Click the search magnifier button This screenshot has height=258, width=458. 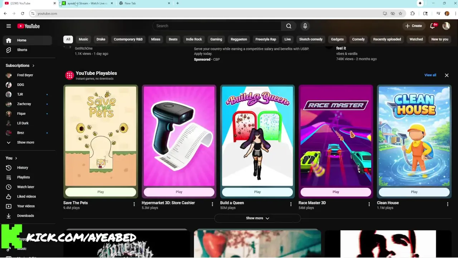289,26
